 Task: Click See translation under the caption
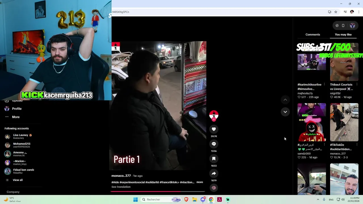[x=121, y=187]
